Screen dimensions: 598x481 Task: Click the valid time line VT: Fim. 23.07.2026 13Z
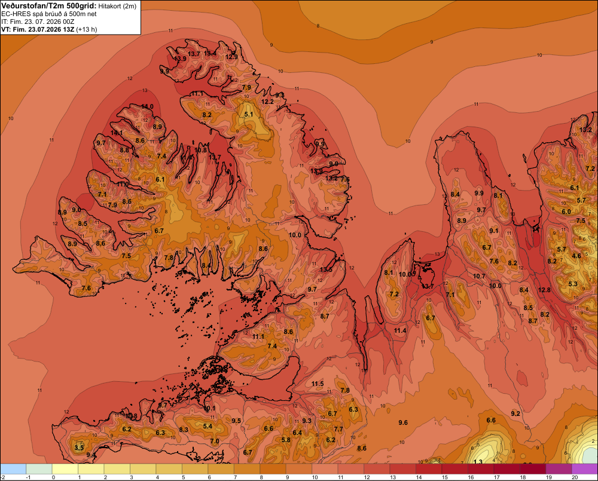point(38,29)
